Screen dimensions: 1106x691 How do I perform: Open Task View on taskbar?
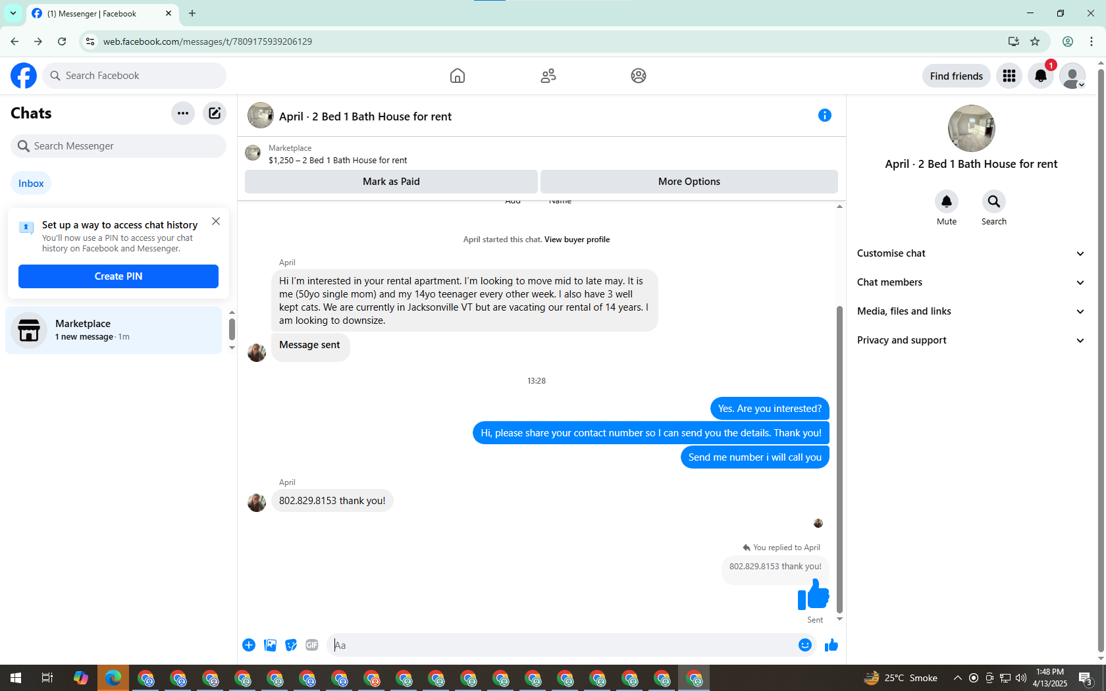[47, 678]
